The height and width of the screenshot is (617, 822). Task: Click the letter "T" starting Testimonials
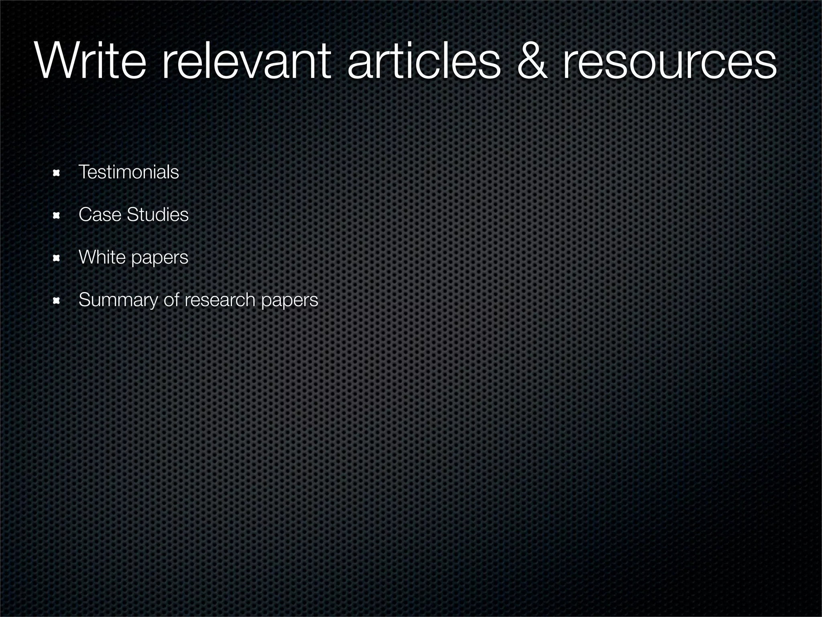click(83, 172)
